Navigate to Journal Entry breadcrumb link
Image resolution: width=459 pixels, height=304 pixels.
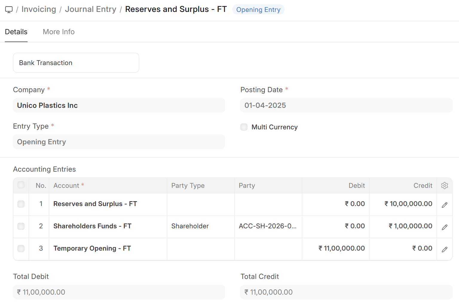91,9
